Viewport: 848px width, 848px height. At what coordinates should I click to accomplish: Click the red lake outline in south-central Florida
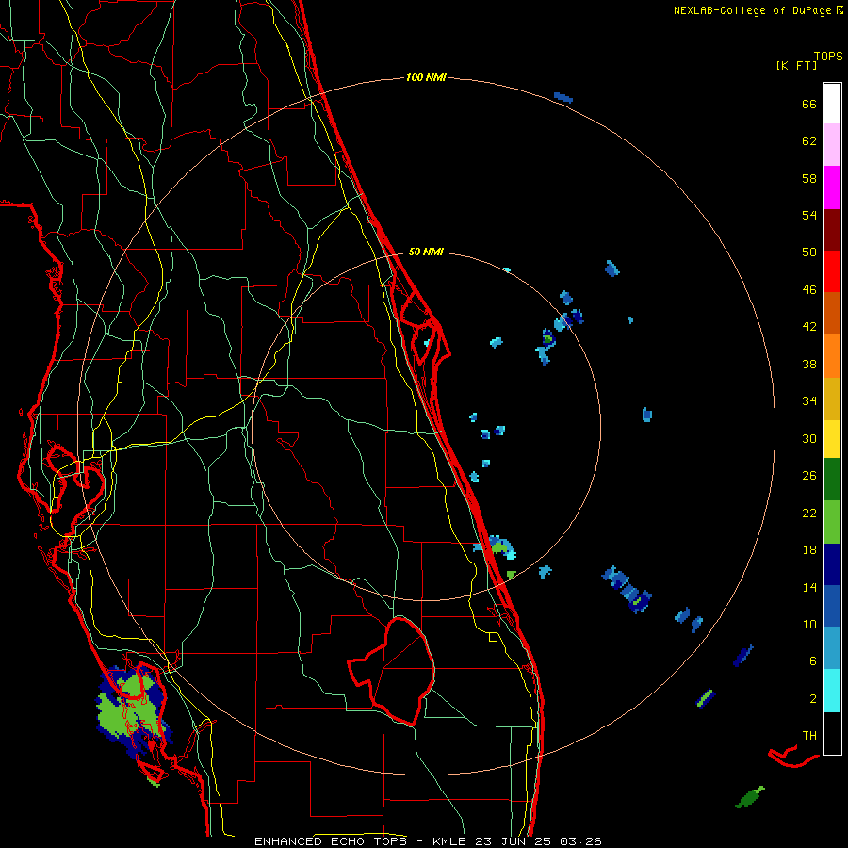point(392,671)
